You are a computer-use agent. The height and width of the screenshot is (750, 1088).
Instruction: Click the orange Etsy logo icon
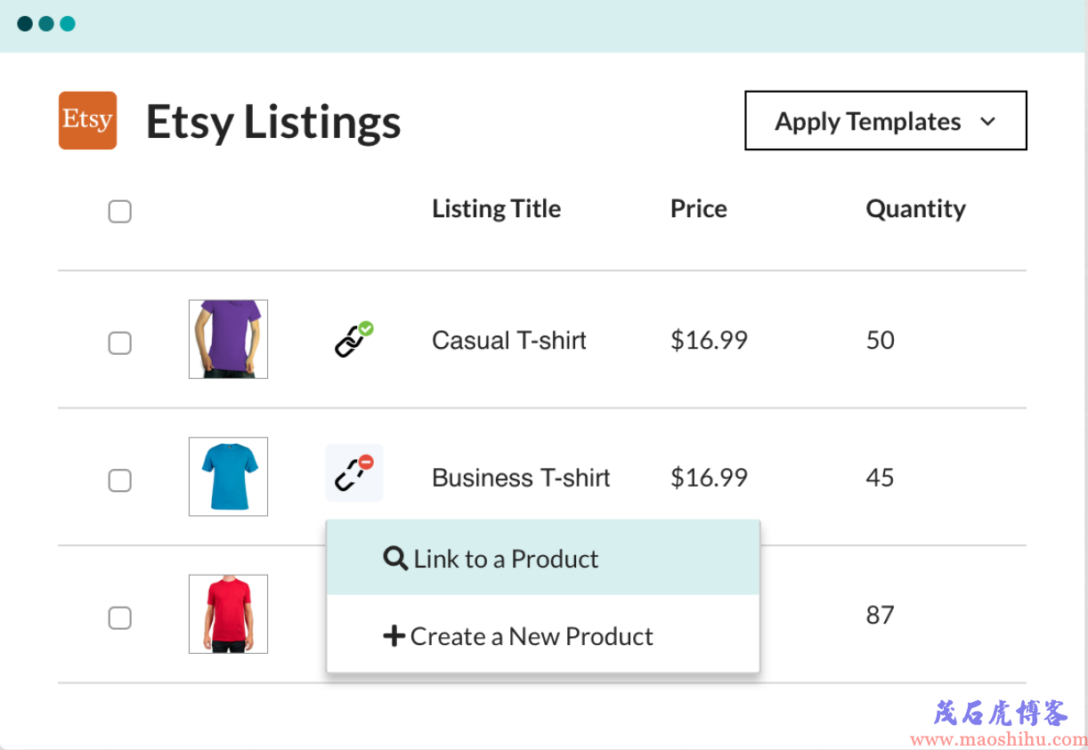87,120
